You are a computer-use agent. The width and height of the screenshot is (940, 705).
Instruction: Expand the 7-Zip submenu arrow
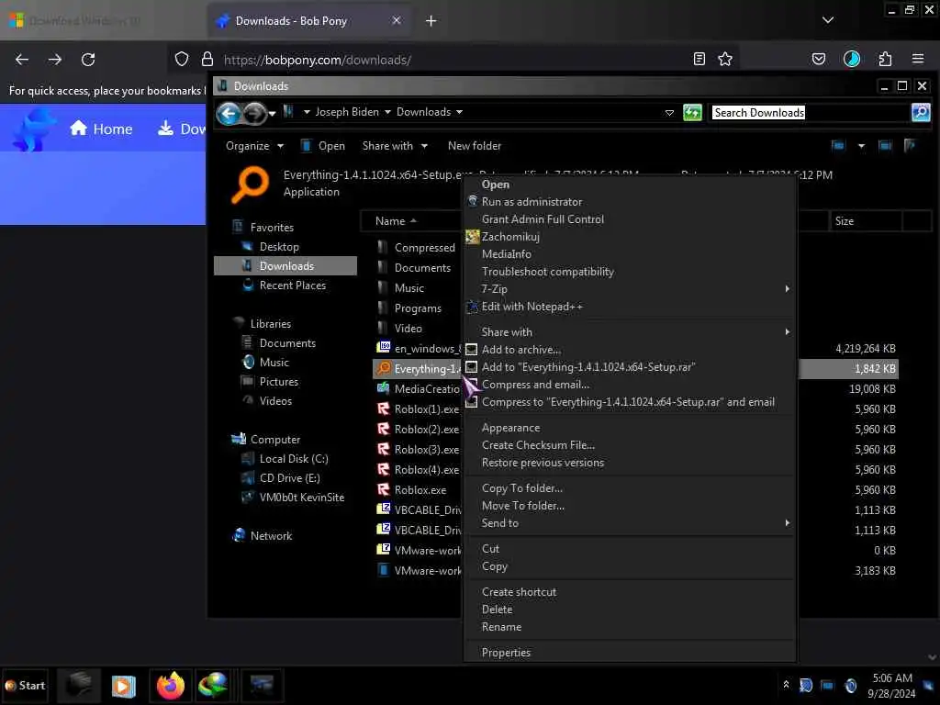tap(787, 289)
